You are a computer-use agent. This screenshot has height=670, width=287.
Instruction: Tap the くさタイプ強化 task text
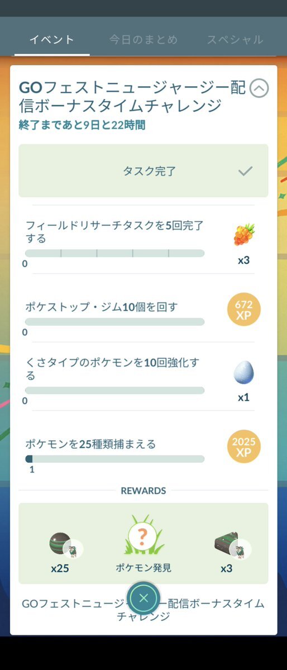(x=112, y=369)
